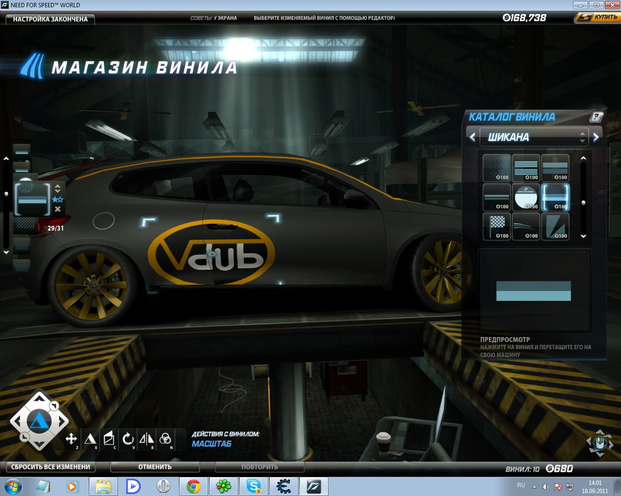Click the НАСТРОЙКА ЗАКОНЧЕНА button

50,19
